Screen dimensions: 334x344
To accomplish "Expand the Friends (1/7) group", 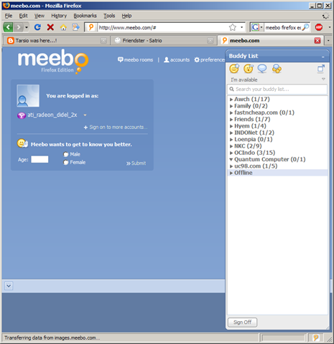I will point(231,120).
